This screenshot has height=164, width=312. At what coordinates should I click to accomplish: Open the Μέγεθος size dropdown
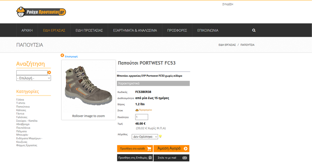pyautogui.click(x=144, y=136)
